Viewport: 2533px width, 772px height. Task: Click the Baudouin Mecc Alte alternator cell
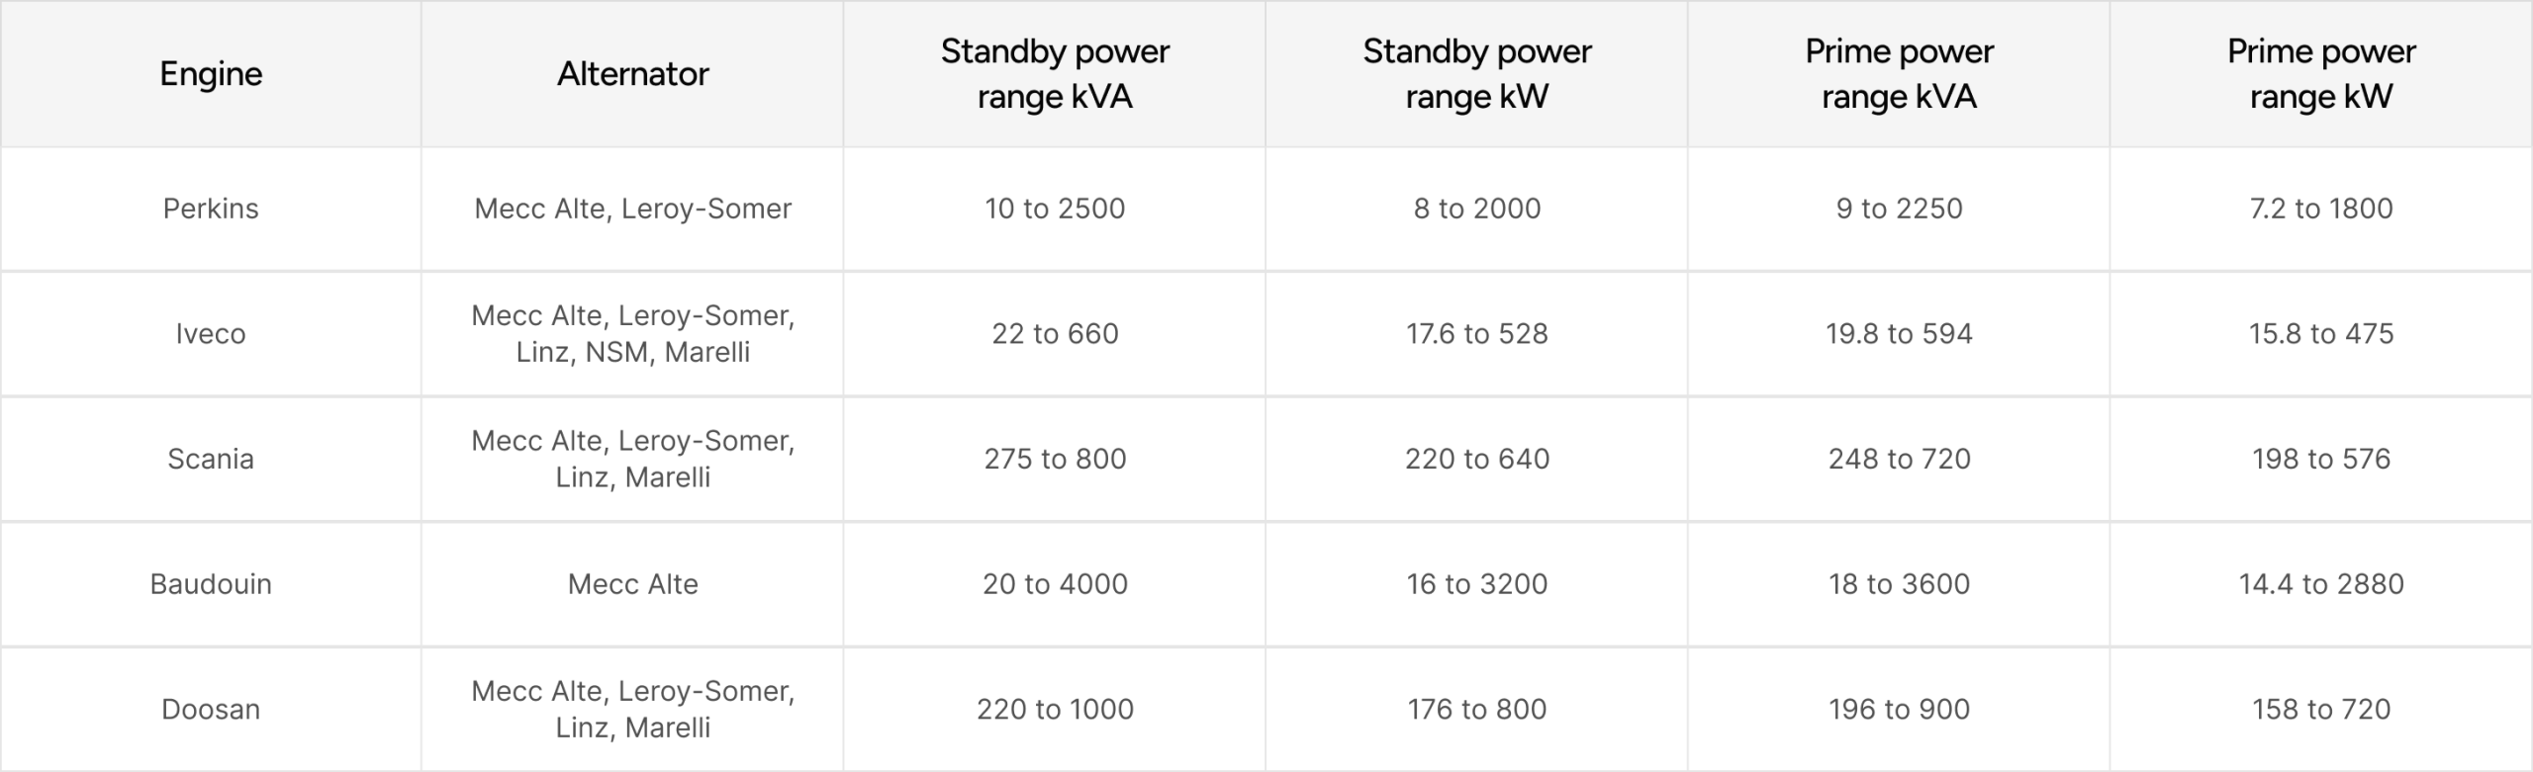(x=632, y=584)
